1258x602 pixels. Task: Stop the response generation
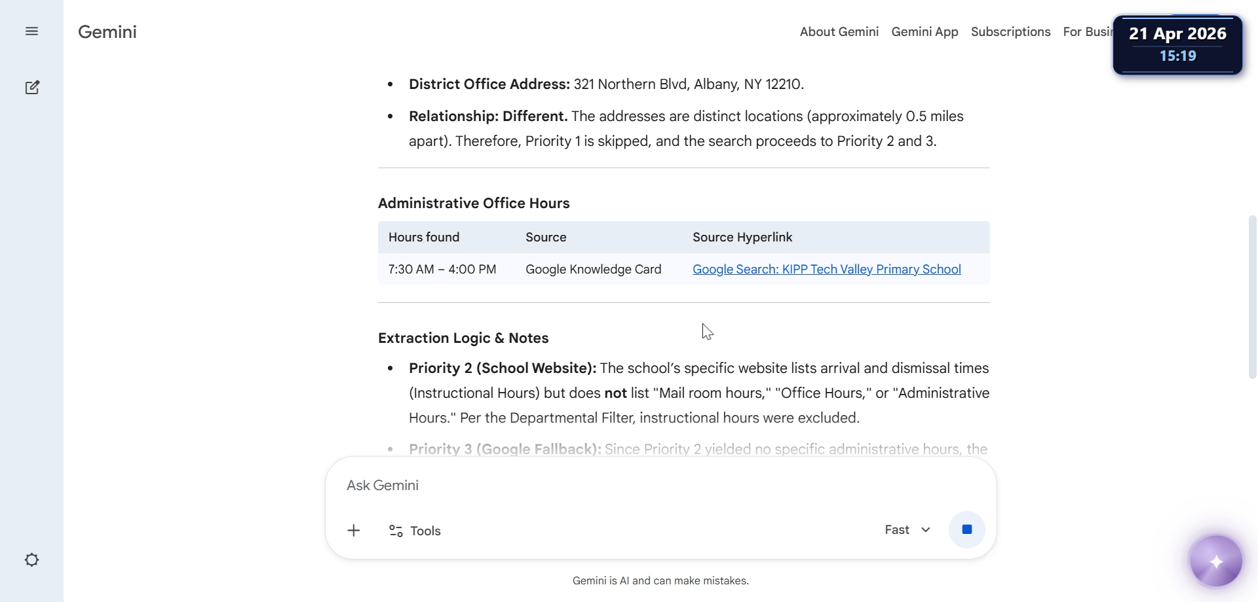point(967,529)
